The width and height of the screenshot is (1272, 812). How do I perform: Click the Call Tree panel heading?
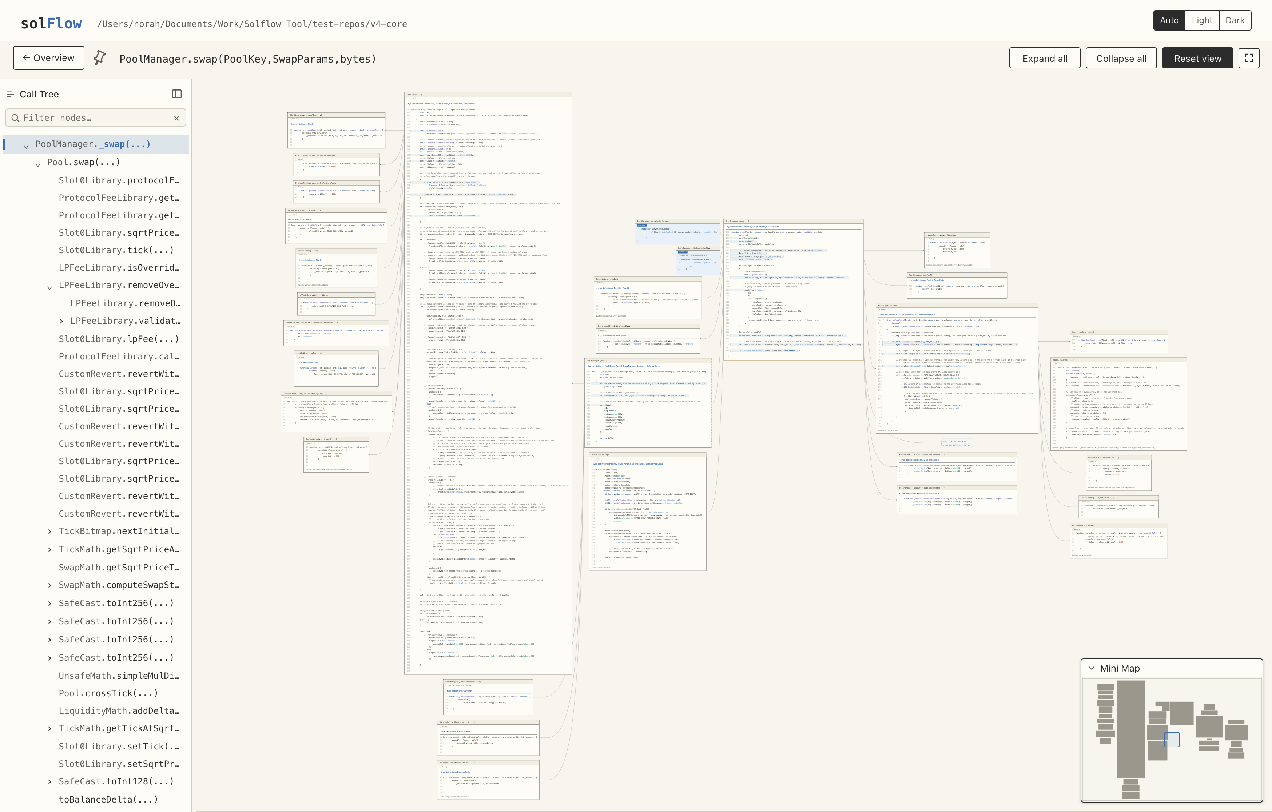[x=39, y=94]
